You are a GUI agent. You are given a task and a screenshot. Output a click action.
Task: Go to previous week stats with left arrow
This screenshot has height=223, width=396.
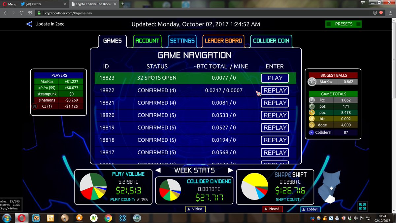[x=158, y=170]
